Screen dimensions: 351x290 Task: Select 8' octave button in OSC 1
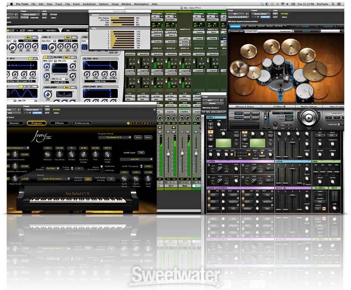pyautogui.click(x=211, y=132)
